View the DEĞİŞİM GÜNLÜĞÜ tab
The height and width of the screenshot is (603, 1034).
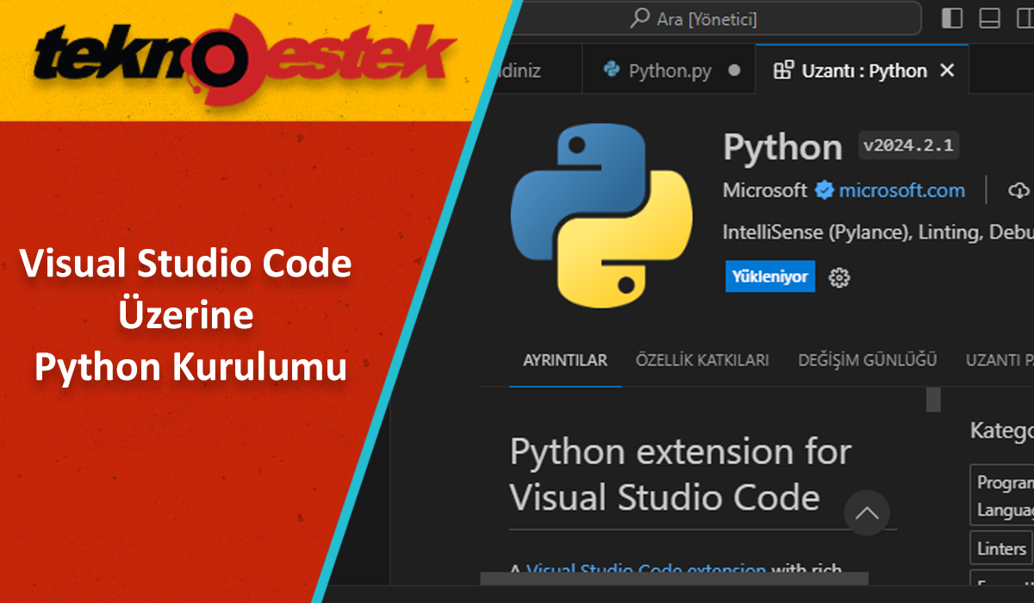[867, 360]
